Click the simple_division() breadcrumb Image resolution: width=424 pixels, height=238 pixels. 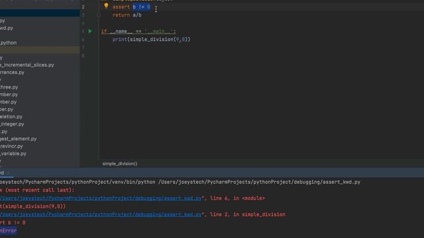pyautogui.click(x=120, y=164)
